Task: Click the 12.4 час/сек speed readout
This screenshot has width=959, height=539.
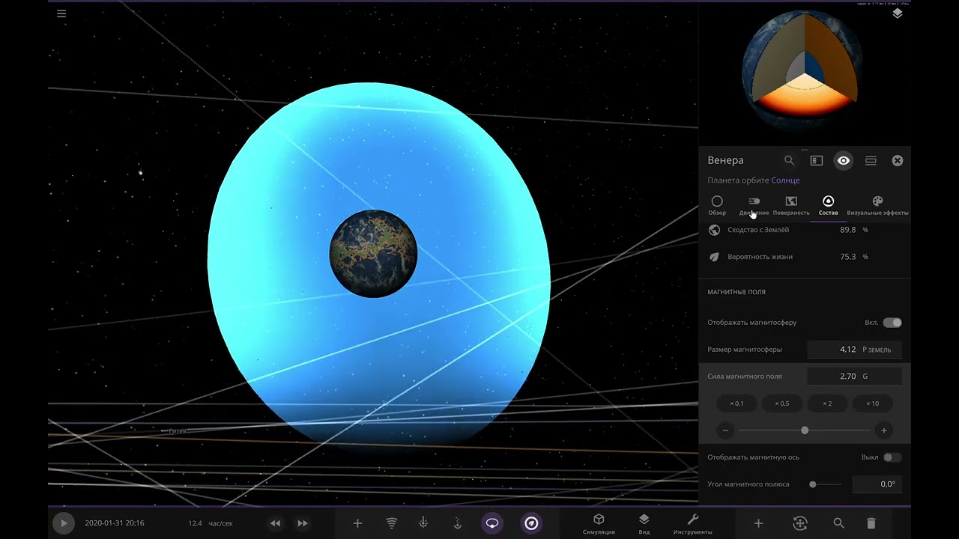Action: point(211,523)
